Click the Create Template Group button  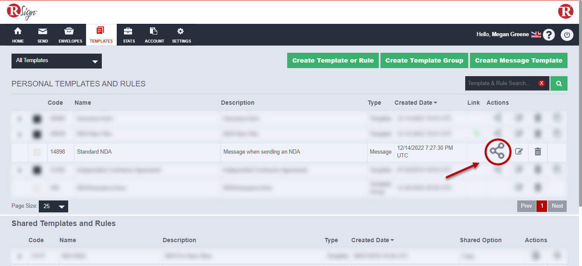(424, 60)
